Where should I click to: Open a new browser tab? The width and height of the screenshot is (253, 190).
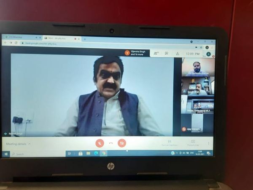click(x=84, y=39)
